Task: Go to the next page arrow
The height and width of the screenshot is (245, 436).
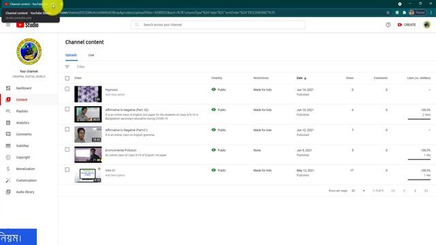Action: [x=415, y=191]
